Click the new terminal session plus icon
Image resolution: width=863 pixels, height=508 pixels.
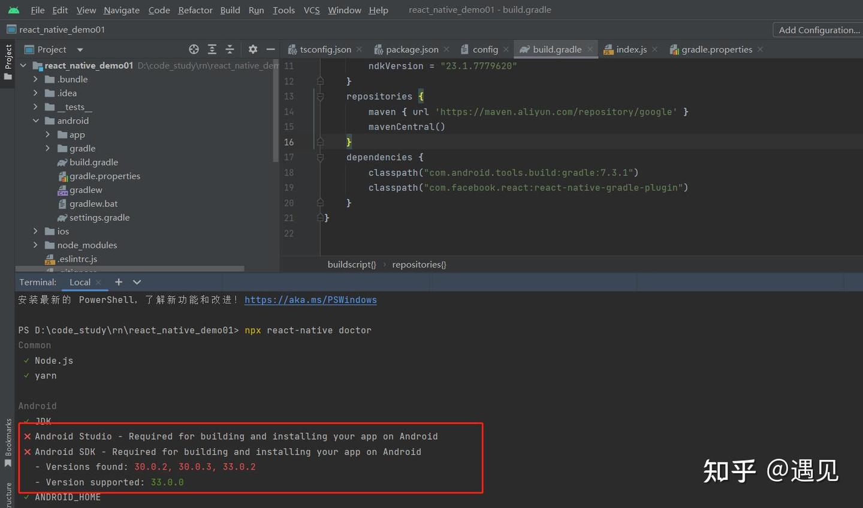pos(119,282)
